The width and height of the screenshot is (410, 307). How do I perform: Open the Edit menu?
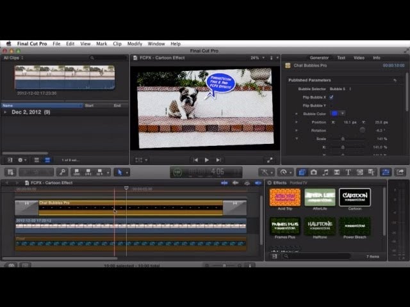(x=70, y=43)
